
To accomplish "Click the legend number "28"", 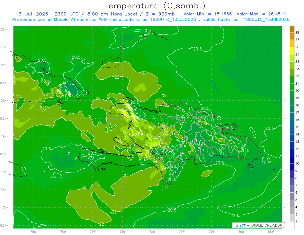I will (x=297, y=32).
